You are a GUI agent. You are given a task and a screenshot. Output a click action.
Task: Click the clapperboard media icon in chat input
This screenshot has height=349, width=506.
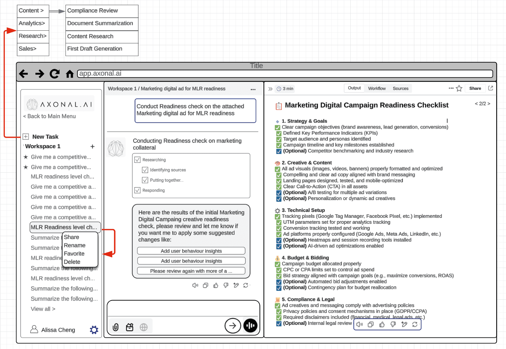click(x=130, y=327)
